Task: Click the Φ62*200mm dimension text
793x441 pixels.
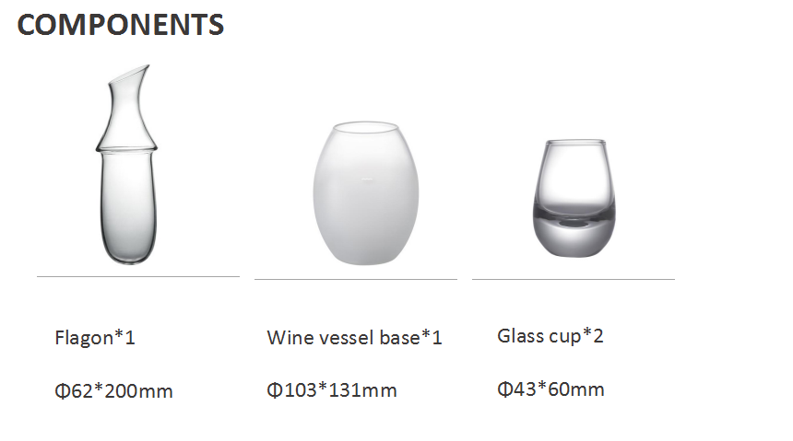Action: tap(113, 391)
